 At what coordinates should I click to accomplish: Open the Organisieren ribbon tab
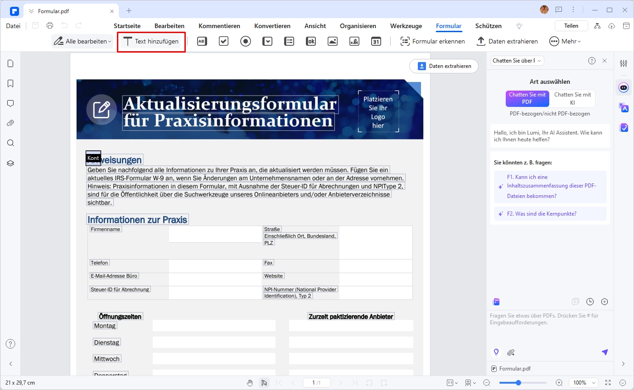coord(358,26)
